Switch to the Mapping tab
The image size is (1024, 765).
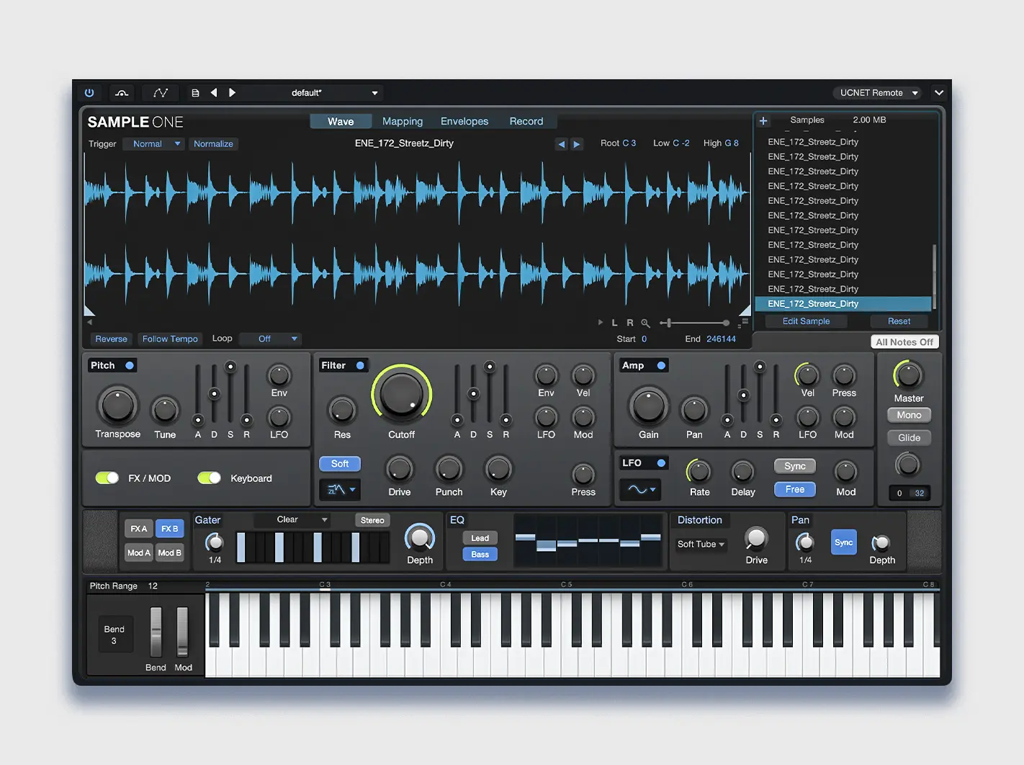click(402, 122)
